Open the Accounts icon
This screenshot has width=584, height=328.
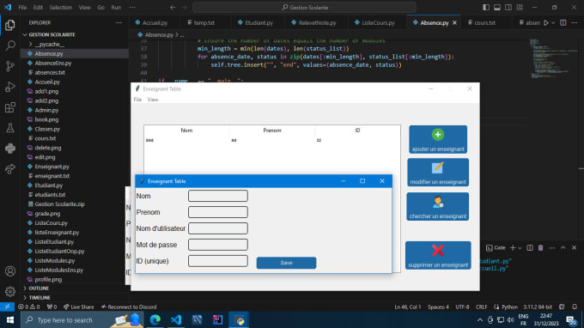[10, 271]
